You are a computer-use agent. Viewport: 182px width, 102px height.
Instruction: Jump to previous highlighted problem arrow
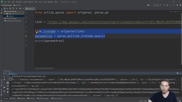[178, 12]
